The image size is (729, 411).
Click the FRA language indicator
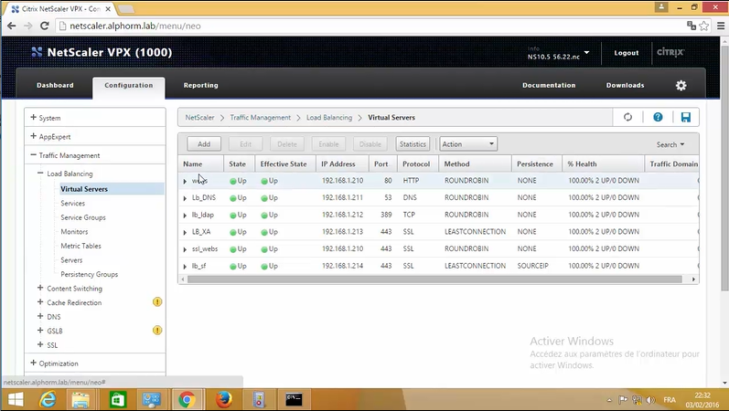pyautogui.click(x=670, y=400)
